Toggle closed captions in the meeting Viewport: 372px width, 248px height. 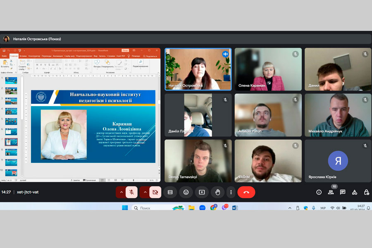click(x=170, y=192)
